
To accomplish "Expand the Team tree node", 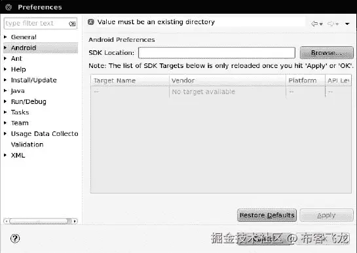I will 5,123.
